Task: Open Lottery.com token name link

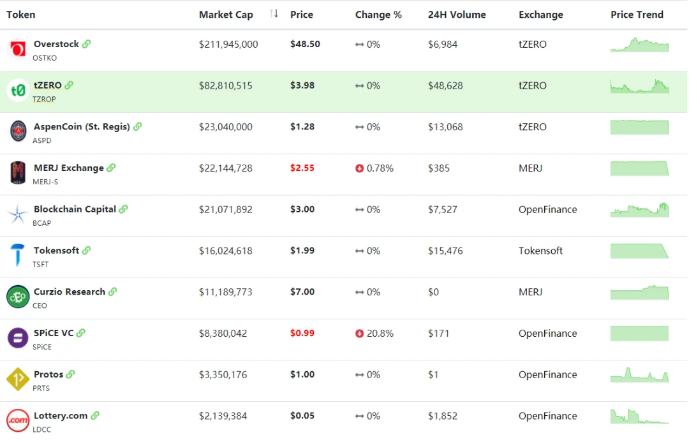Action: coord(61,416)
